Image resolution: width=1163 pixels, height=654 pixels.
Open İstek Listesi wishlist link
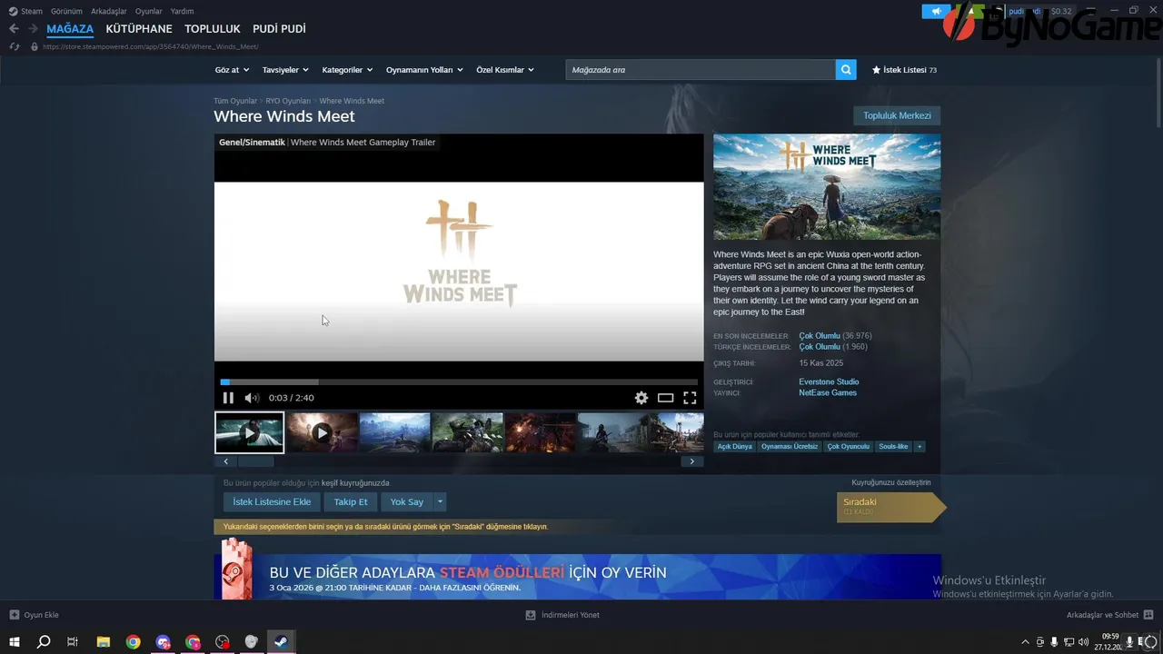(904, 70)
